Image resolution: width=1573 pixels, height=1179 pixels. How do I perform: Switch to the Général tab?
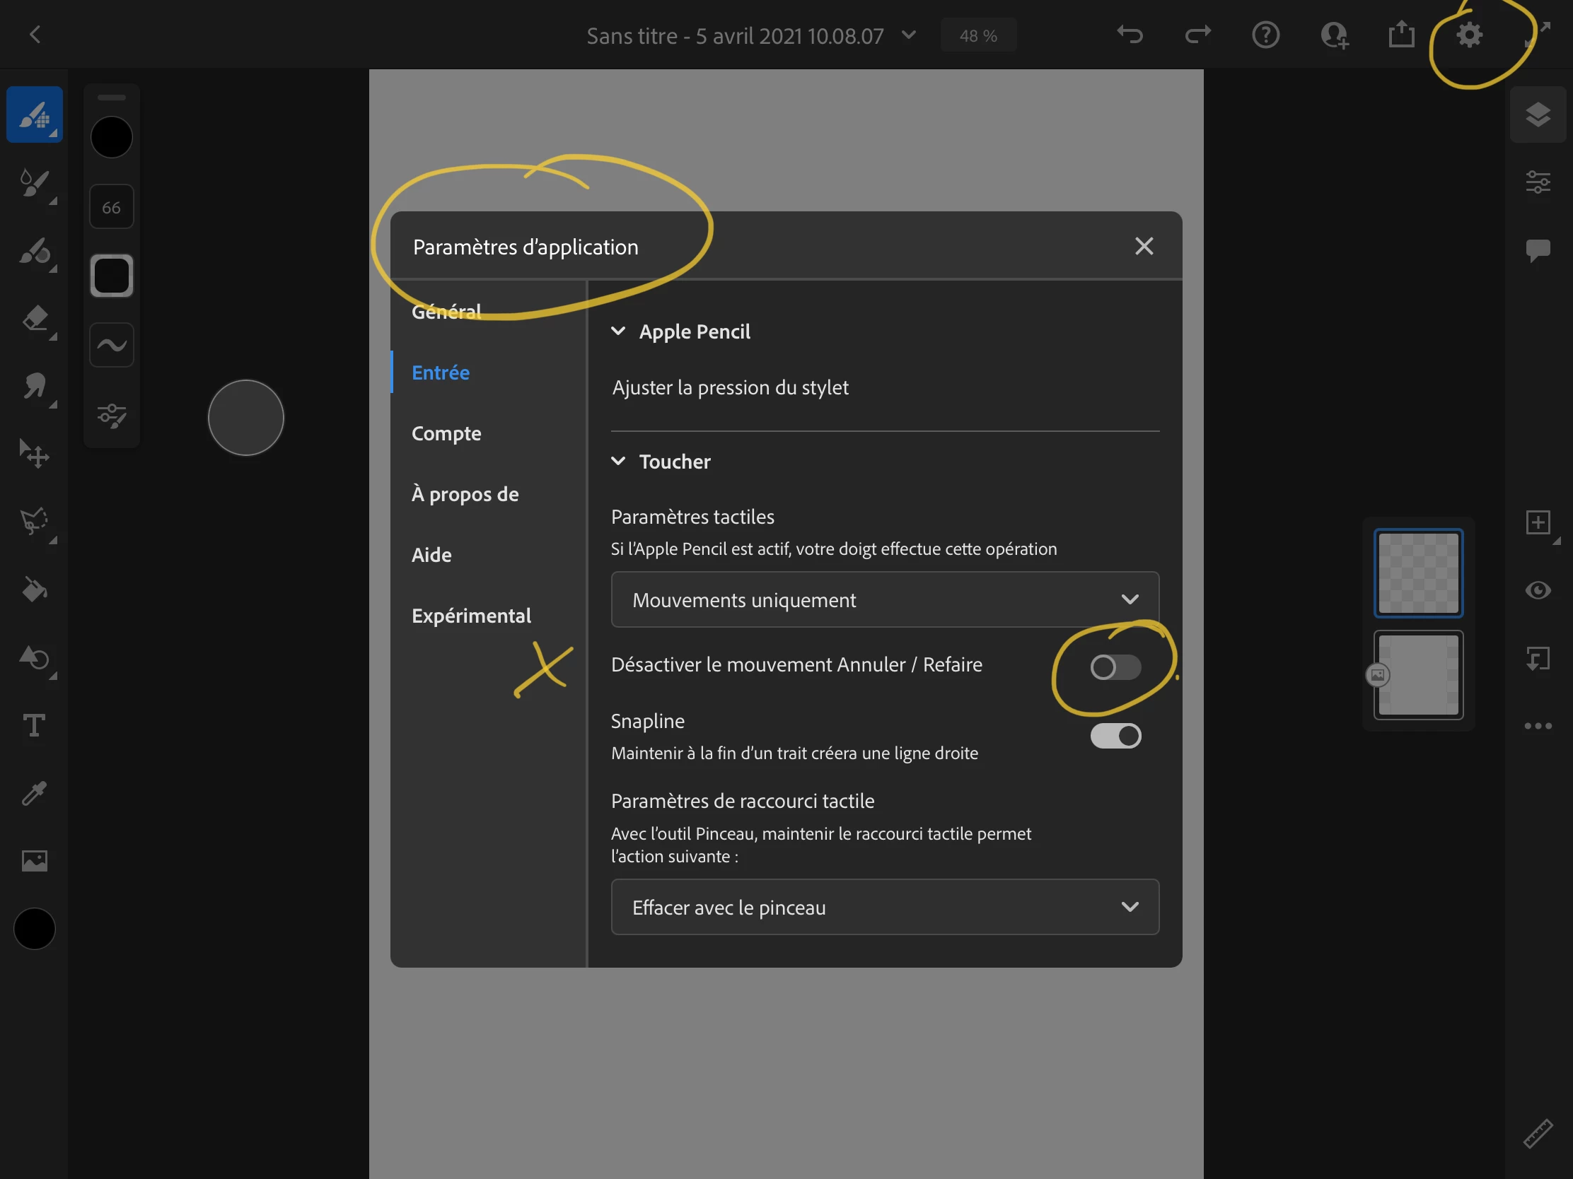[x=446, y=311]
